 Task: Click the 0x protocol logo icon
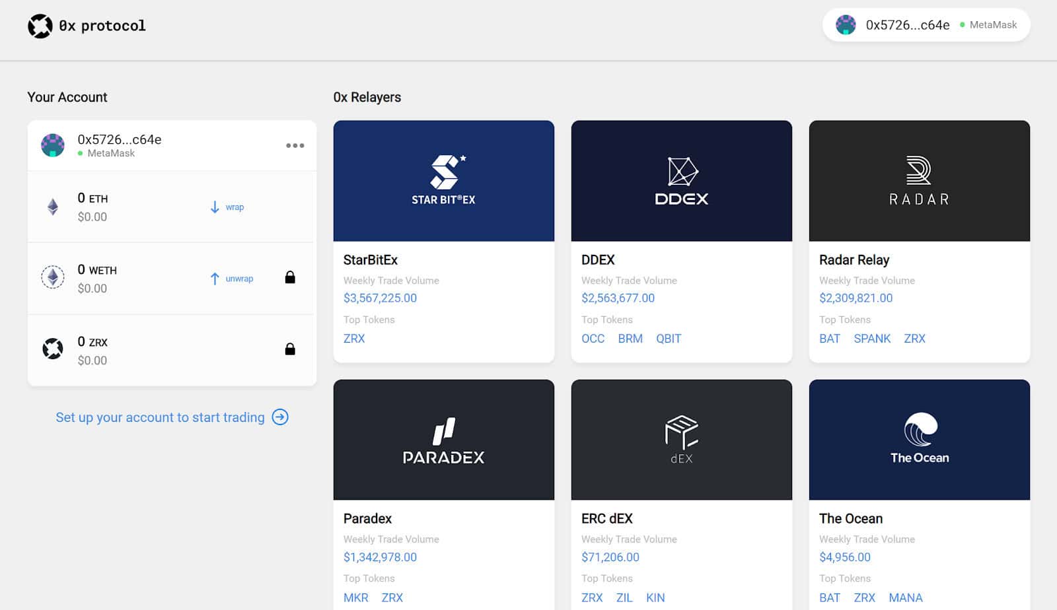[40, 26]
